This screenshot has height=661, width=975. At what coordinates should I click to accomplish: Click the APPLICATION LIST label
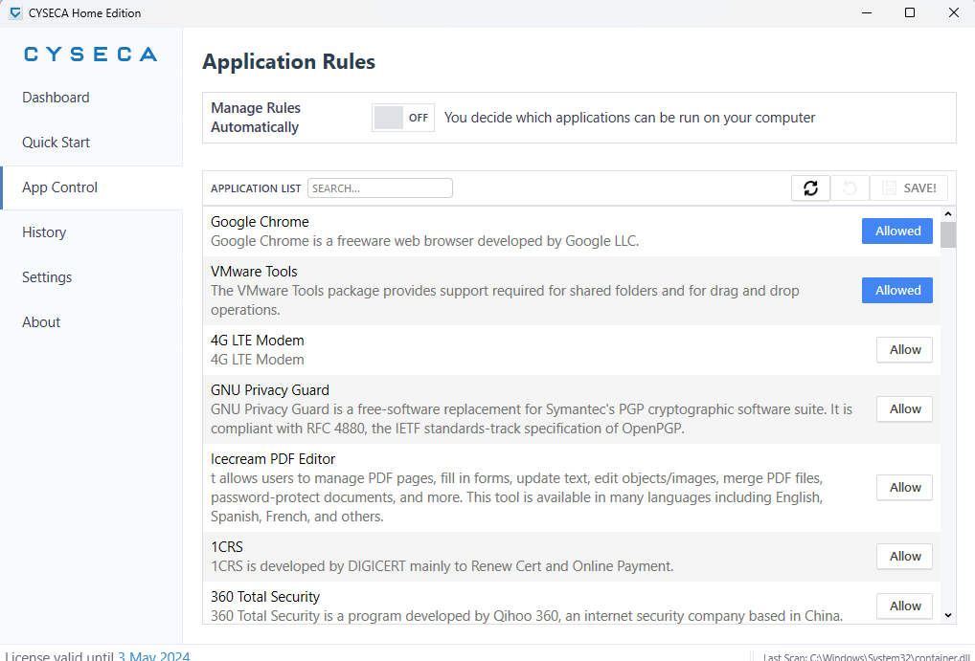point(256,188)
